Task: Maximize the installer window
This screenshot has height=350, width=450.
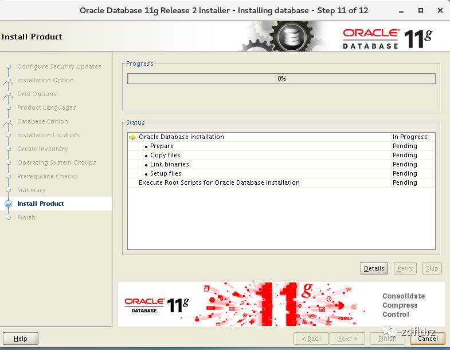Action: (421, 10)
